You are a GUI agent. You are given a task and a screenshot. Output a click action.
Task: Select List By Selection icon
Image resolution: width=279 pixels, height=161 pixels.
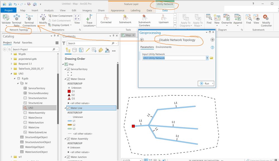pos(81,50)
